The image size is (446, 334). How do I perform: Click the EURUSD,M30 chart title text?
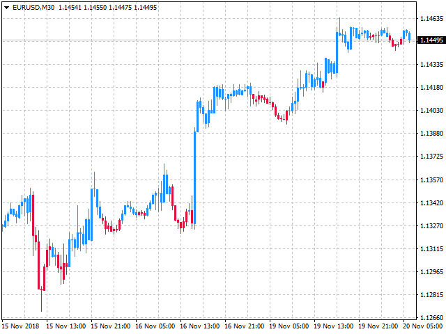coord(33,7)
